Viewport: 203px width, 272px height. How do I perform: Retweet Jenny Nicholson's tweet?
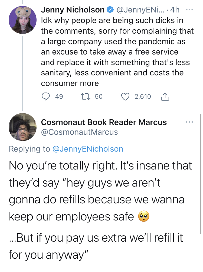85,97
